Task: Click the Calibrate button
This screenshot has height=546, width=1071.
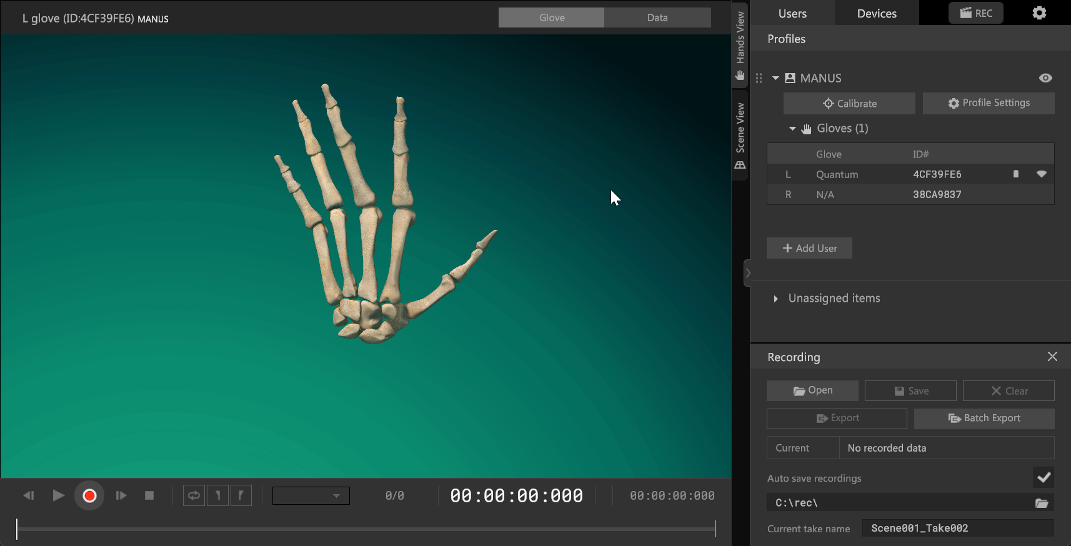Action: point(849,104)
